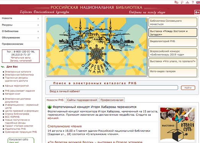Click the home page icon in top bar
The height and width of the screenshot is (143, 200).
pos(176,2)
